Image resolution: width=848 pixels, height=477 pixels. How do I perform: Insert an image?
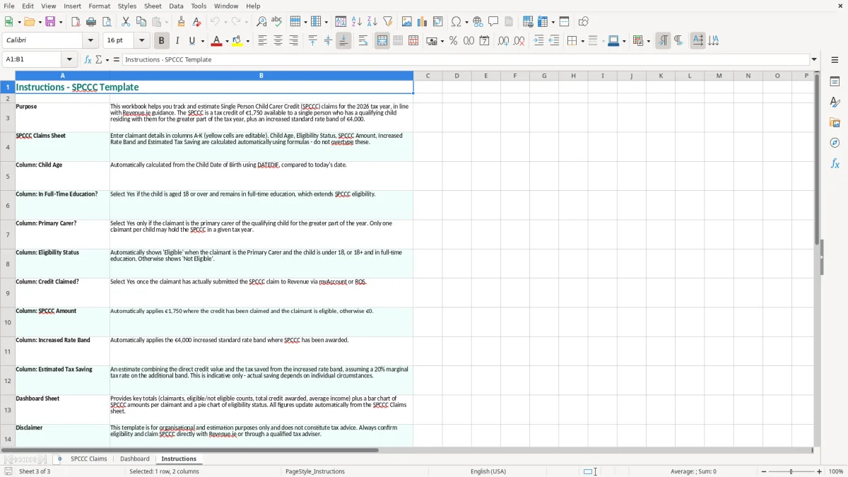point(407,22)
